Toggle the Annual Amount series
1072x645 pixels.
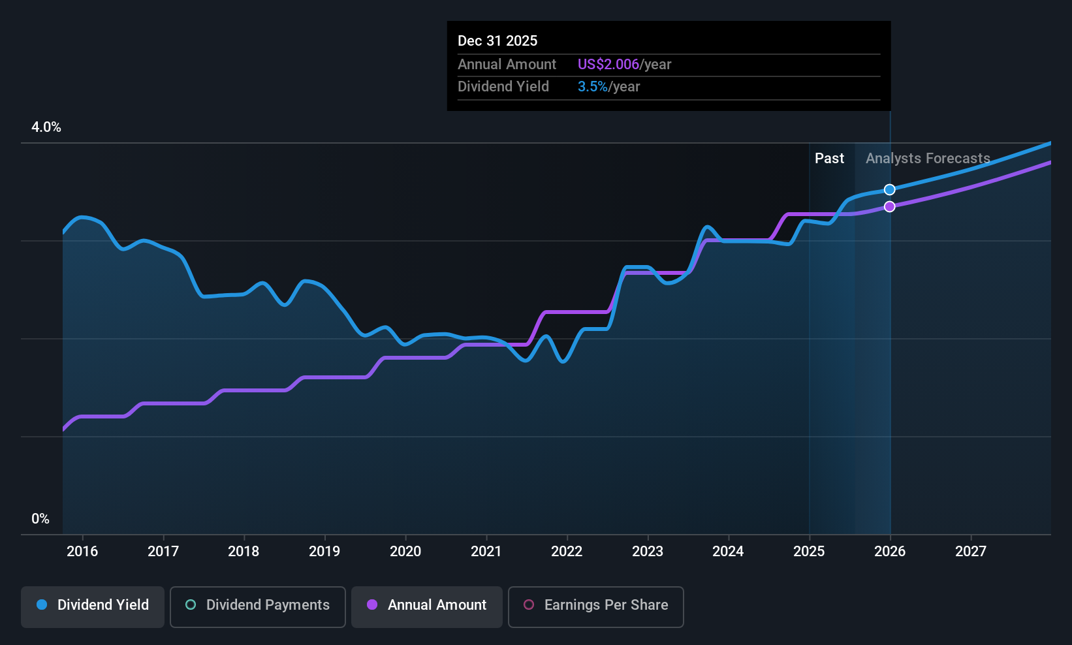[x=427, y=606]
